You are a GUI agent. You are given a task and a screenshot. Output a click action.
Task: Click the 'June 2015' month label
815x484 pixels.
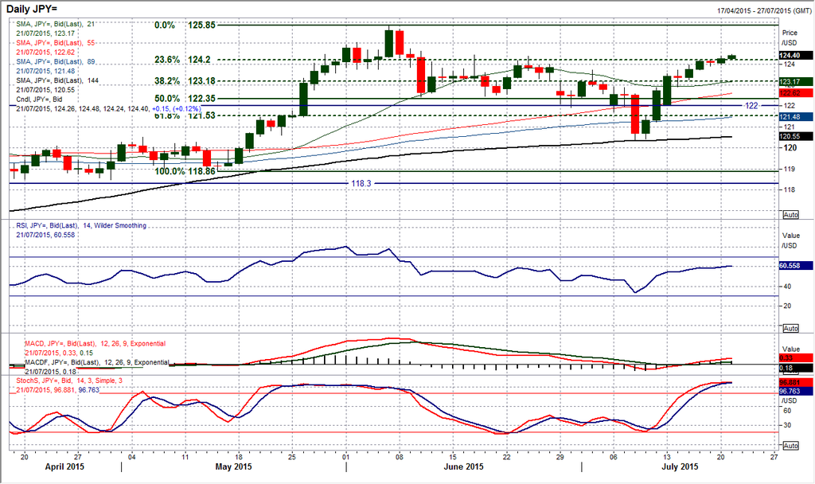click(464, 466)
